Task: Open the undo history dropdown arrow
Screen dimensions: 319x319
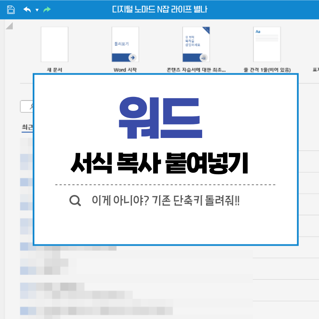Action: (37, 10)
